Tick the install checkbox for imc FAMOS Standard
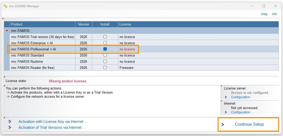283x136 pixels. click(x=105, y=55)
